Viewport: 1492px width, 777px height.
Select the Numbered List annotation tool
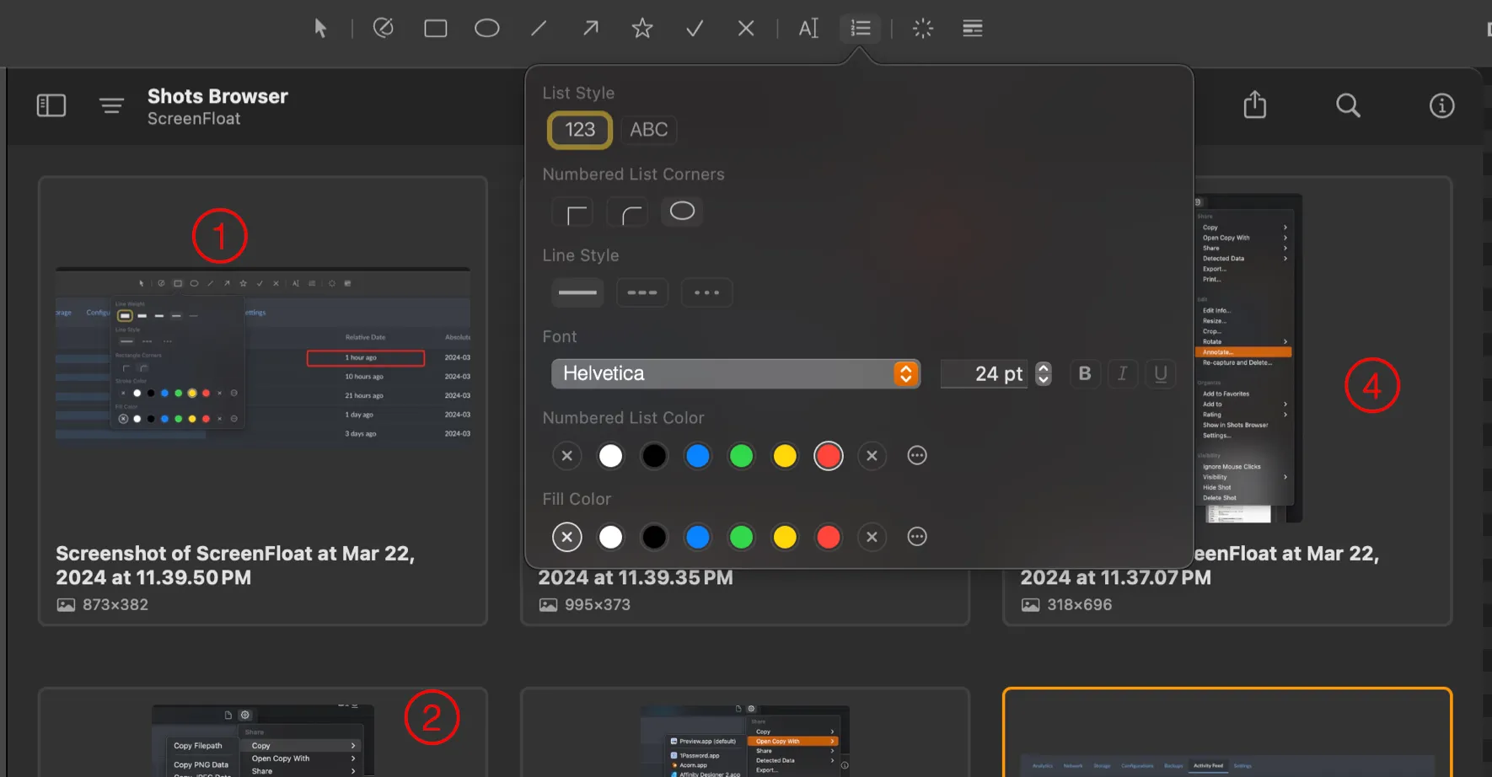[860, 28]
